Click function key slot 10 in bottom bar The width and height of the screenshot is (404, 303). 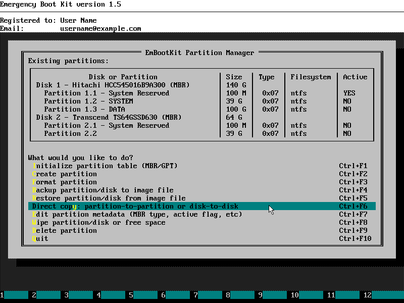[x=307, y=295]
